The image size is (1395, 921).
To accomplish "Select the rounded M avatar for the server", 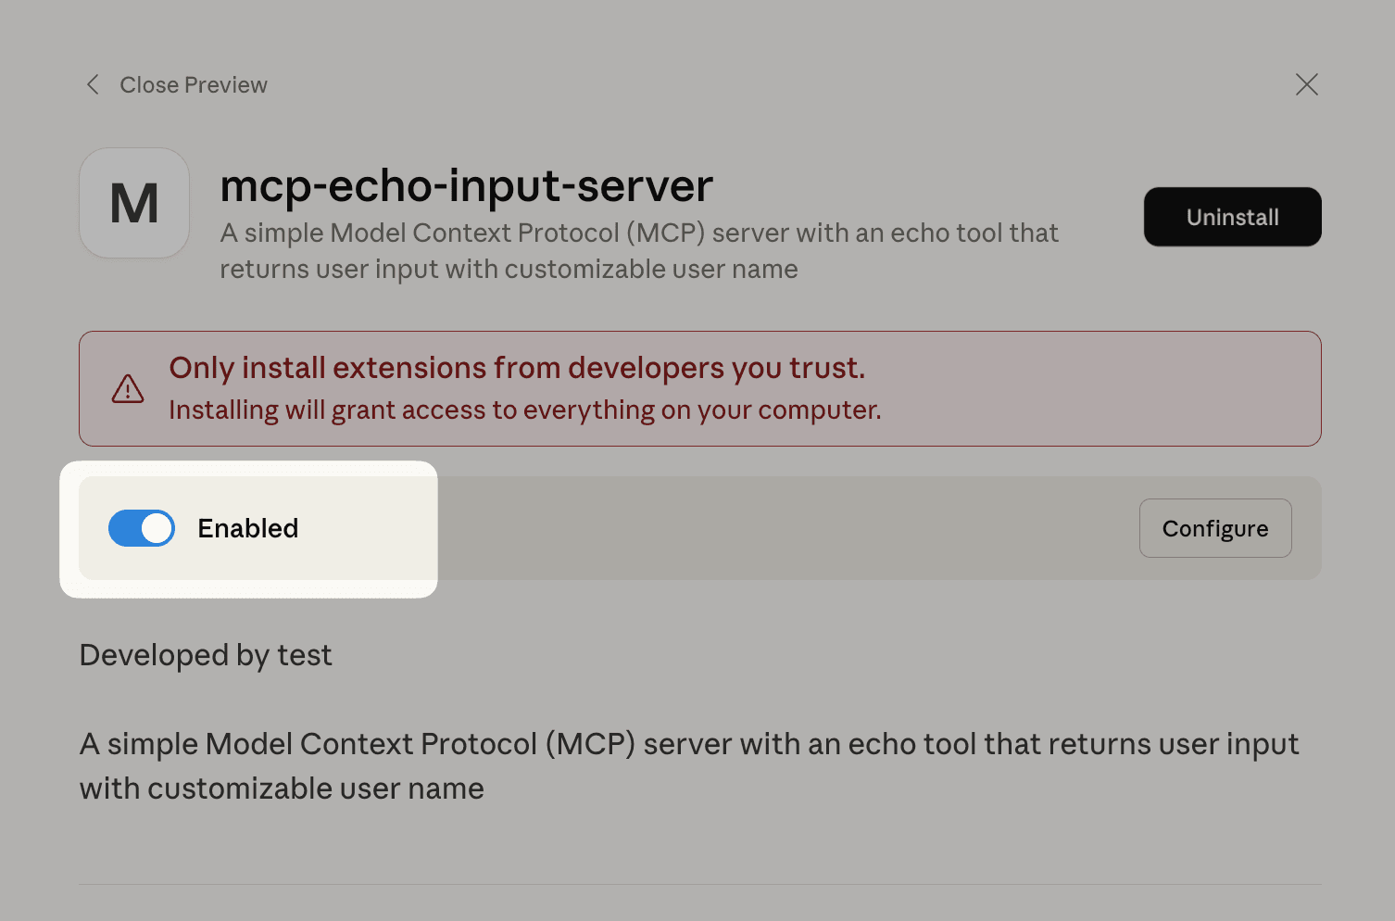I will point(134,203).
